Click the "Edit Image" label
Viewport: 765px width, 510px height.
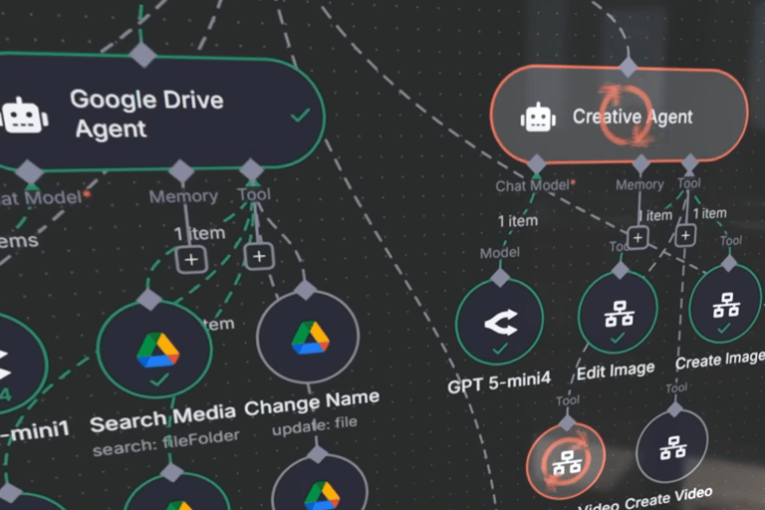pyautogui.click(x=616, y=371)
